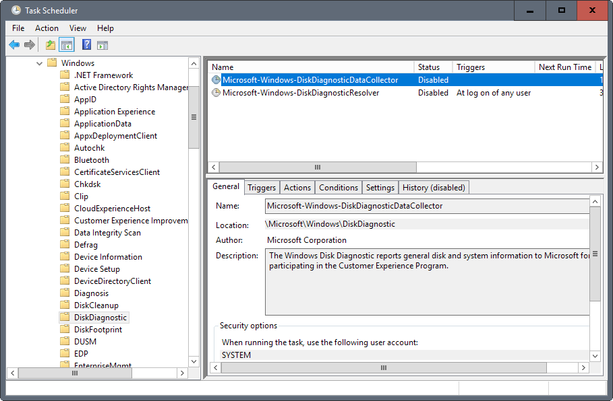This screenshot has height=401, width=613.
Task: Select the DUSM tree folder
Action: (x=85, y=341)
